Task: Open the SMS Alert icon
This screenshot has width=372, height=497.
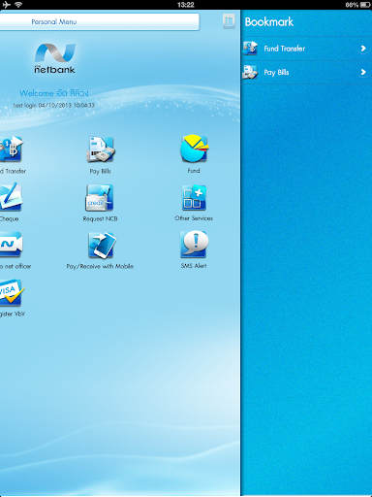Action: pos(194,244)
